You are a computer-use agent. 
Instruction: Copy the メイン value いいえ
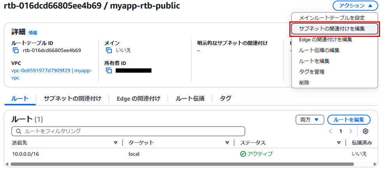pos(109,51)
